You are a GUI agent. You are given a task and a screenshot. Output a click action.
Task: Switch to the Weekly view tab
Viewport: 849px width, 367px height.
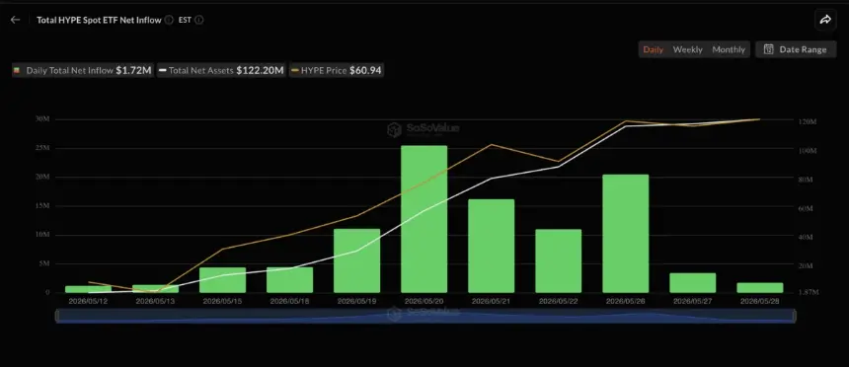point(688,49)
